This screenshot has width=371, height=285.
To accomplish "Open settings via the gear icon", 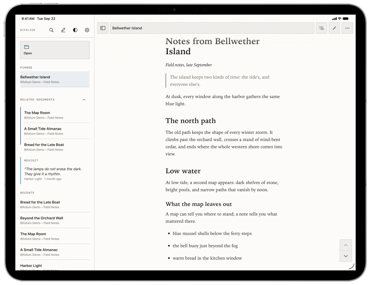I will point(87,30).
